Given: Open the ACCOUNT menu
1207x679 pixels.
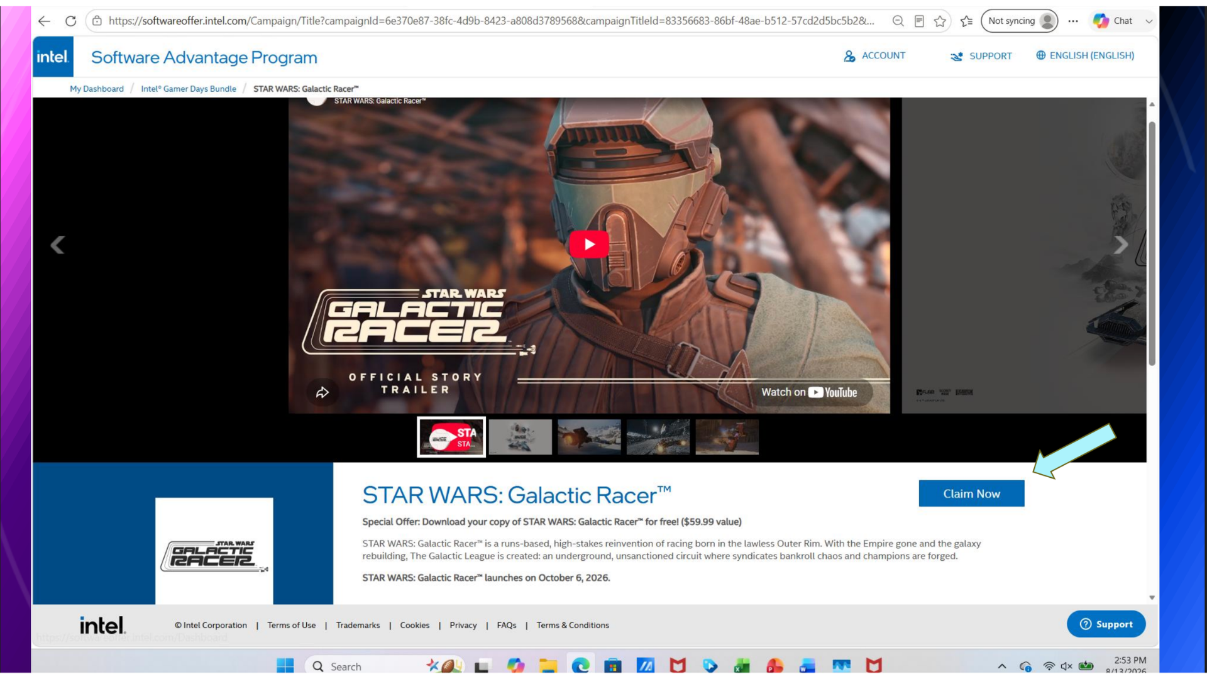Looking at the screenshot, I should tap(874, 56).
